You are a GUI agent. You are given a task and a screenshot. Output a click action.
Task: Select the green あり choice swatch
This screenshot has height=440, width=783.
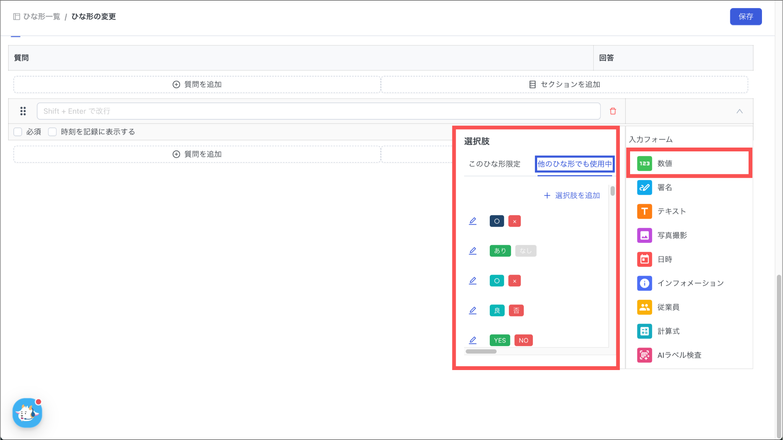[x=500, y=251]
